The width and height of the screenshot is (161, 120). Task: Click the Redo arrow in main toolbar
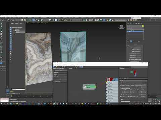pos(5,20)
